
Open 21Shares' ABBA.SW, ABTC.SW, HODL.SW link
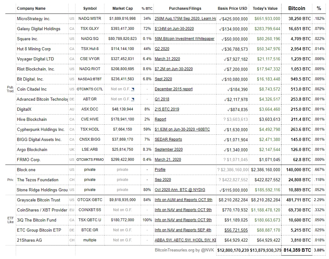coord(185,240)
